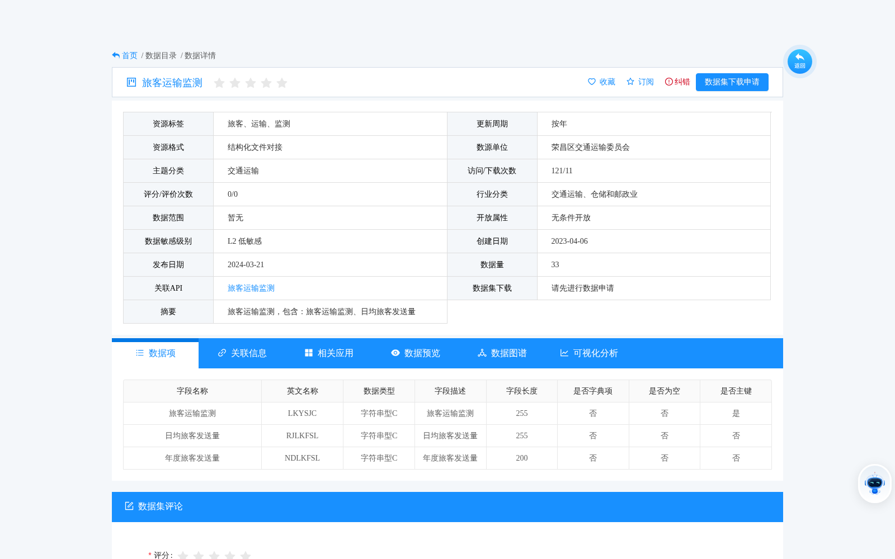Switch to the 关联信息 tab

click(x=242, y=353)
